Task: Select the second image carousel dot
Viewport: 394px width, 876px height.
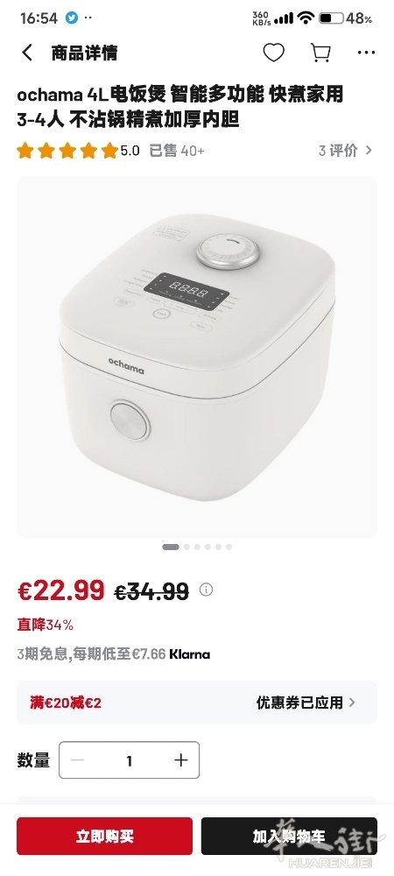Action: tap(186, 547)
